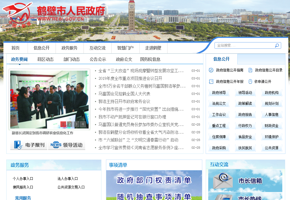Click the 信息公开 sidebar panel tab
The width and height of the screenshot is (290, 200).
[x=222, y=59]
